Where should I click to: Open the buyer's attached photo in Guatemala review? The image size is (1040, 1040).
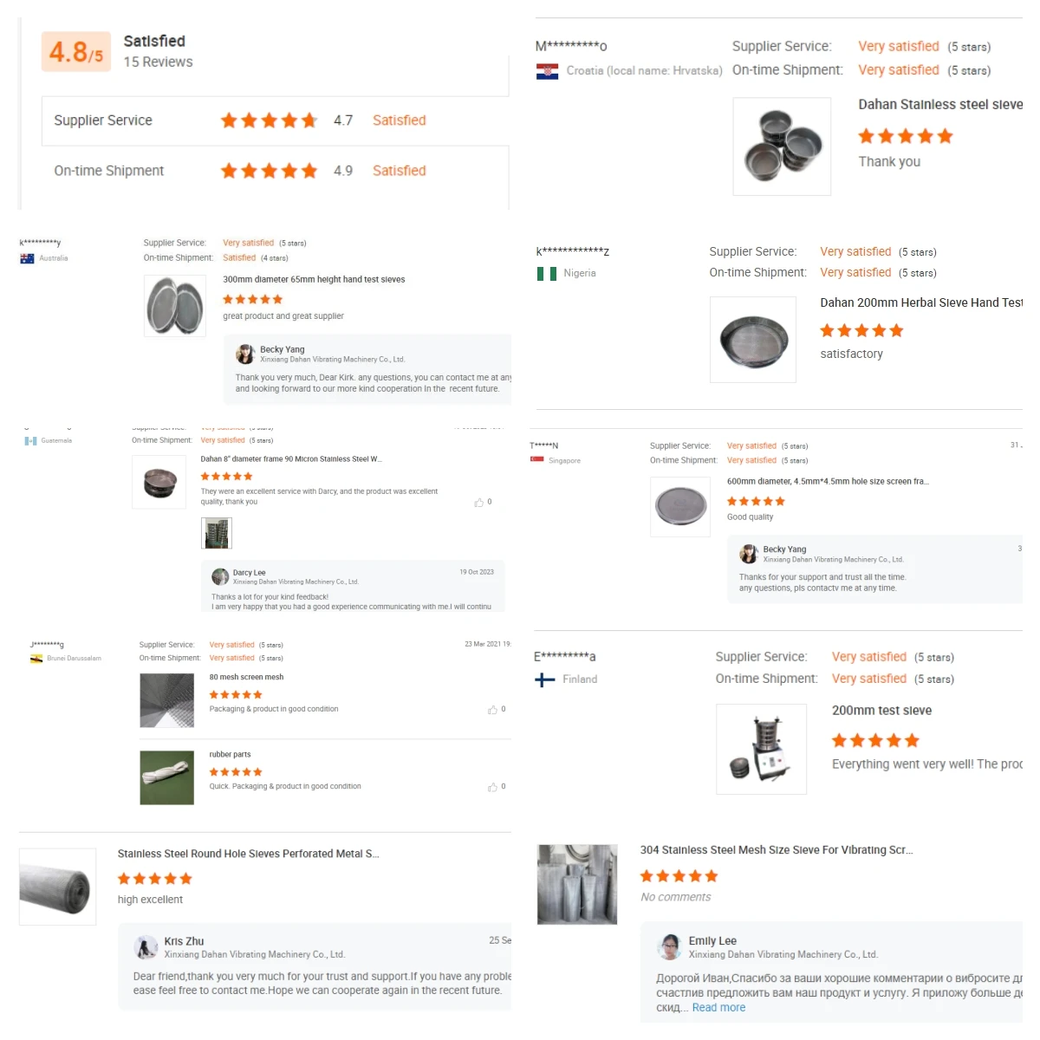tap(216, 533)
